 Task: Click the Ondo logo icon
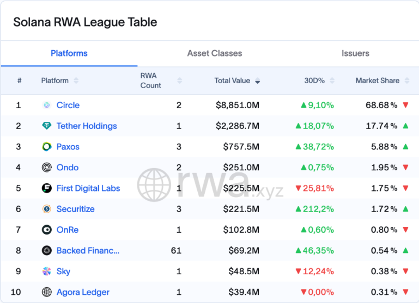(x=46, y=168)
